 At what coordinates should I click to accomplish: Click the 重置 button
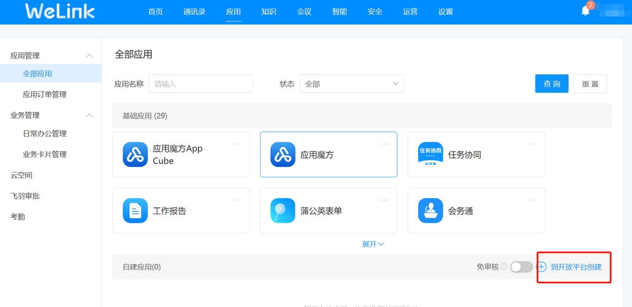coord(590,84)
